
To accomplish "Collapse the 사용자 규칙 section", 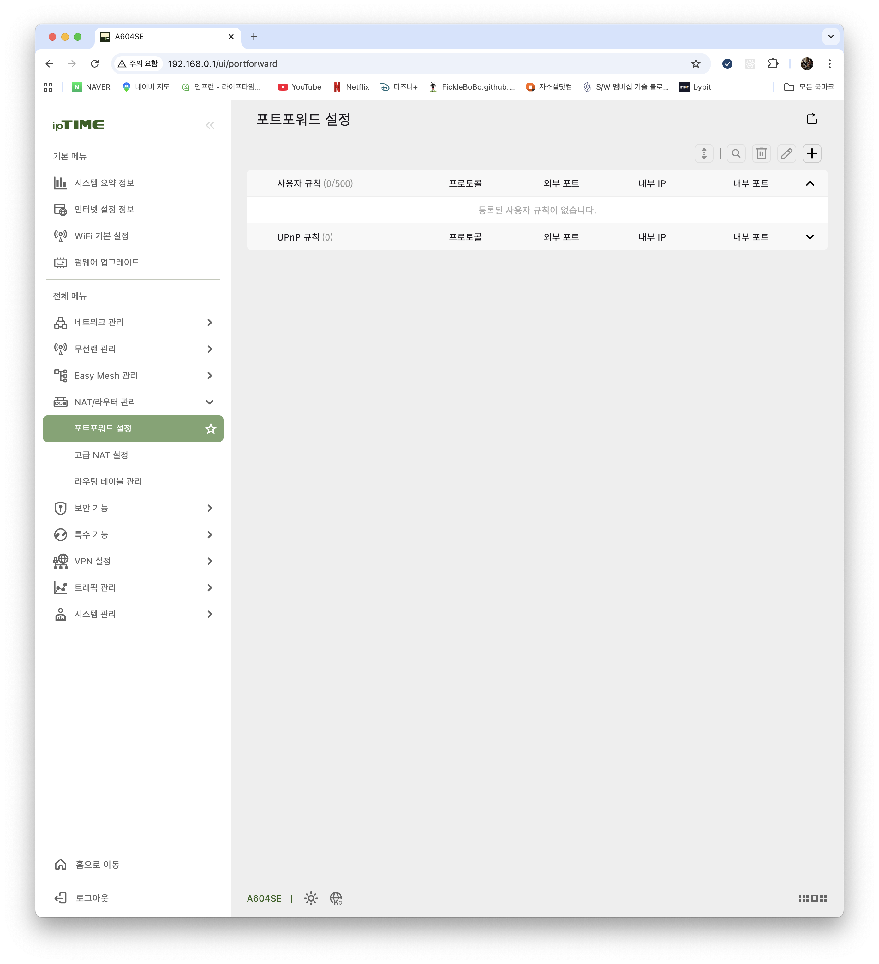I will coord(810,184).
